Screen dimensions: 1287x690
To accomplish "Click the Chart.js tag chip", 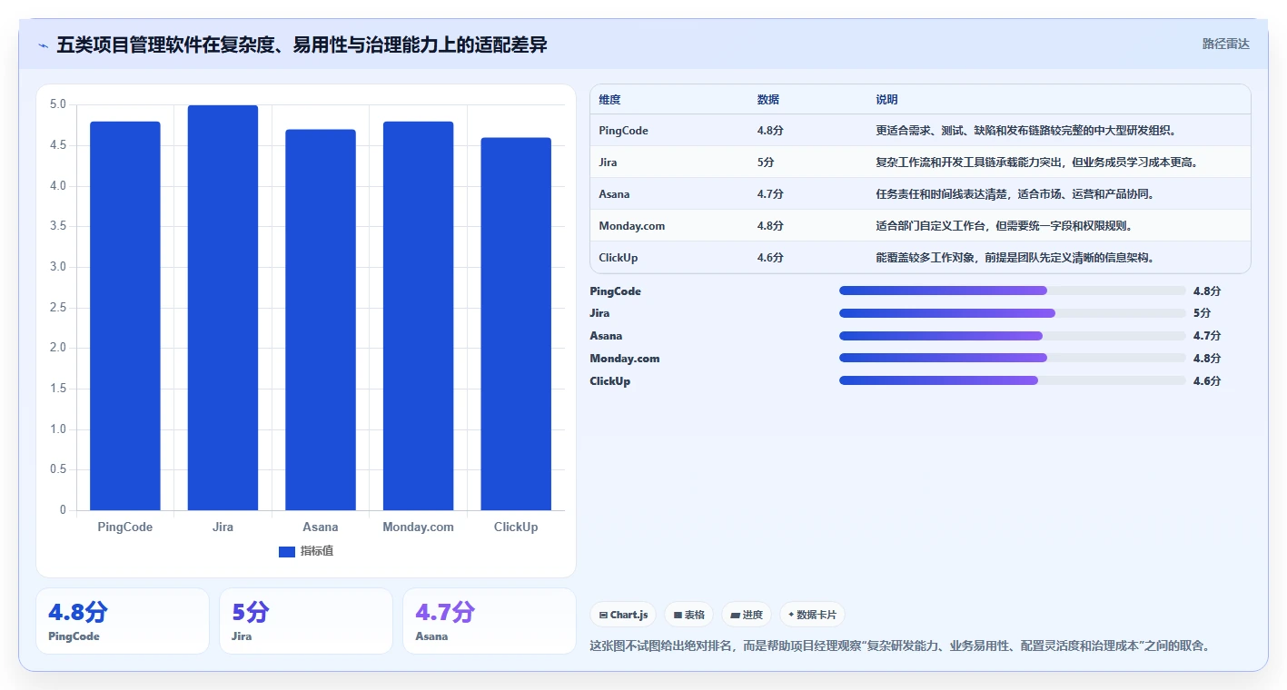I will (x=624, y=615).
